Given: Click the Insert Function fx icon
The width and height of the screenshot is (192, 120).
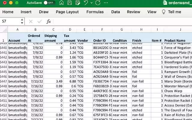Looking at the screenshot, I should 49,21.
